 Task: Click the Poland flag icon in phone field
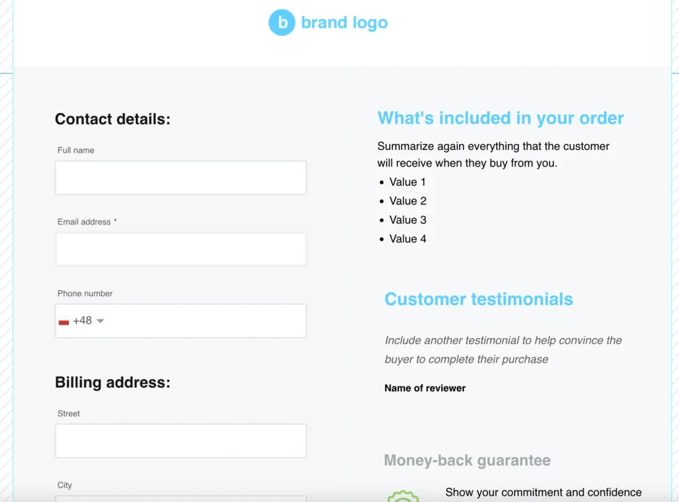(x=64, y=321)
